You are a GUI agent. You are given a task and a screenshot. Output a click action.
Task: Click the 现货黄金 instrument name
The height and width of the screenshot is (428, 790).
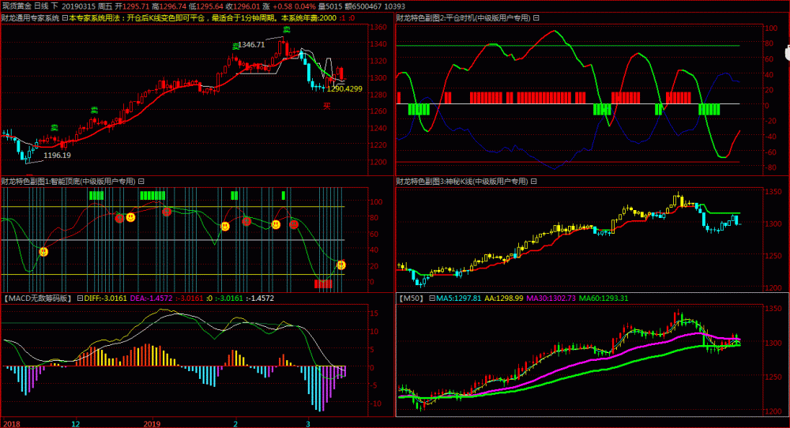(17, 6)
